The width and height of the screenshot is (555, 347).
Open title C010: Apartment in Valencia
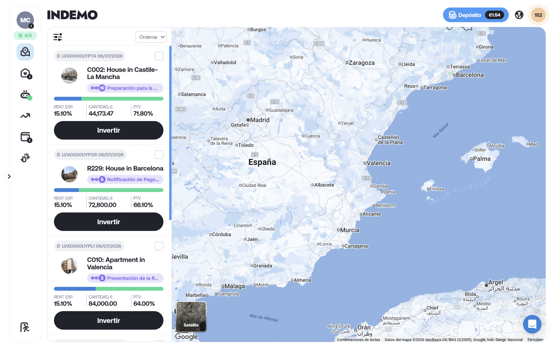[x=116, y=264]
